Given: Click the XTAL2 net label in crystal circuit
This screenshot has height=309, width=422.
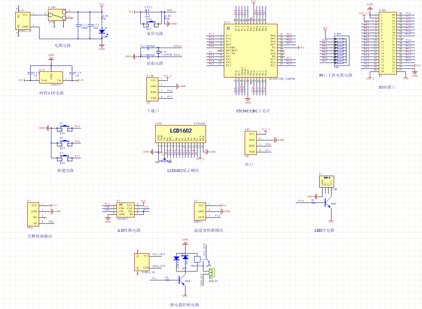Looking at the screenshot, I should click(178, 46).
